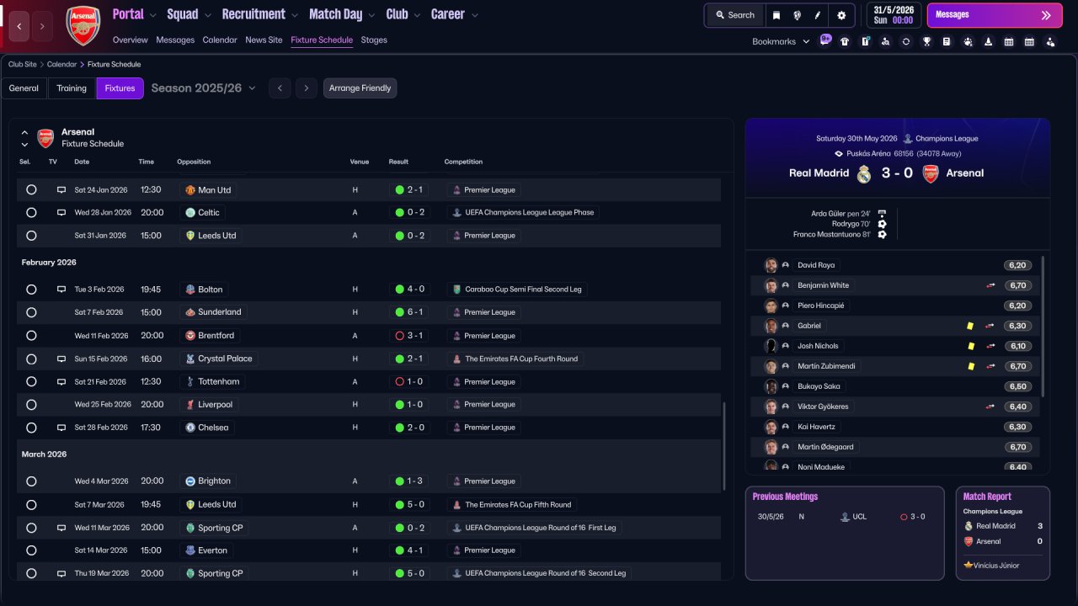Screen dimensions: 1078x606
Task: Go to the next season arrow
Action: 307,88
